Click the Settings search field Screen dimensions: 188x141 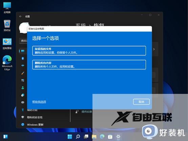click(x=23, y=41)
